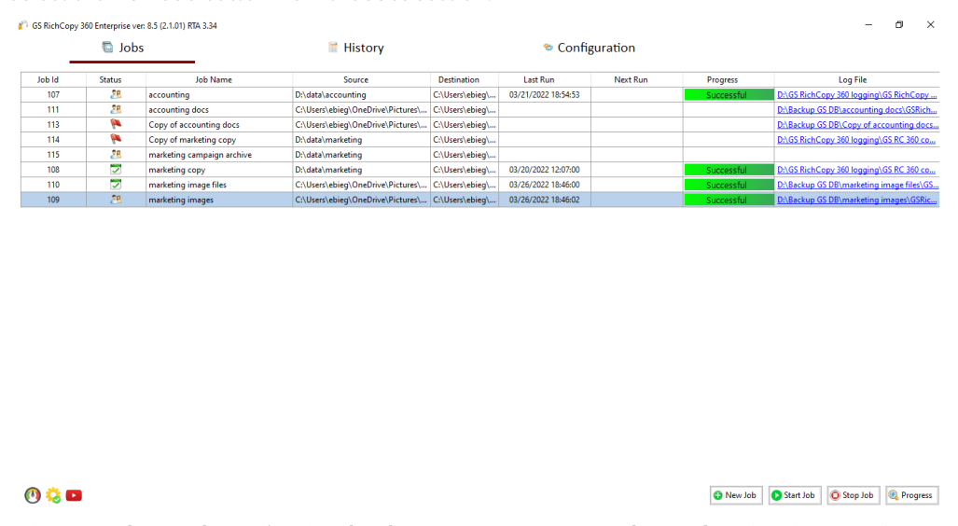Open log link for marketing image files
This screenshot has height=526, width=958.
coord(858,185)
